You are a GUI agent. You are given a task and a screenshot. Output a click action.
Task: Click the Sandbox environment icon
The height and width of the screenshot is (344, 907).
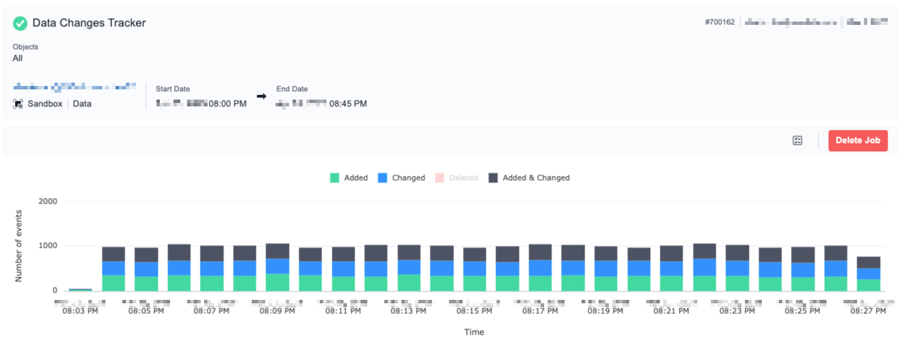pyautogui.click(x=18, y=104)
